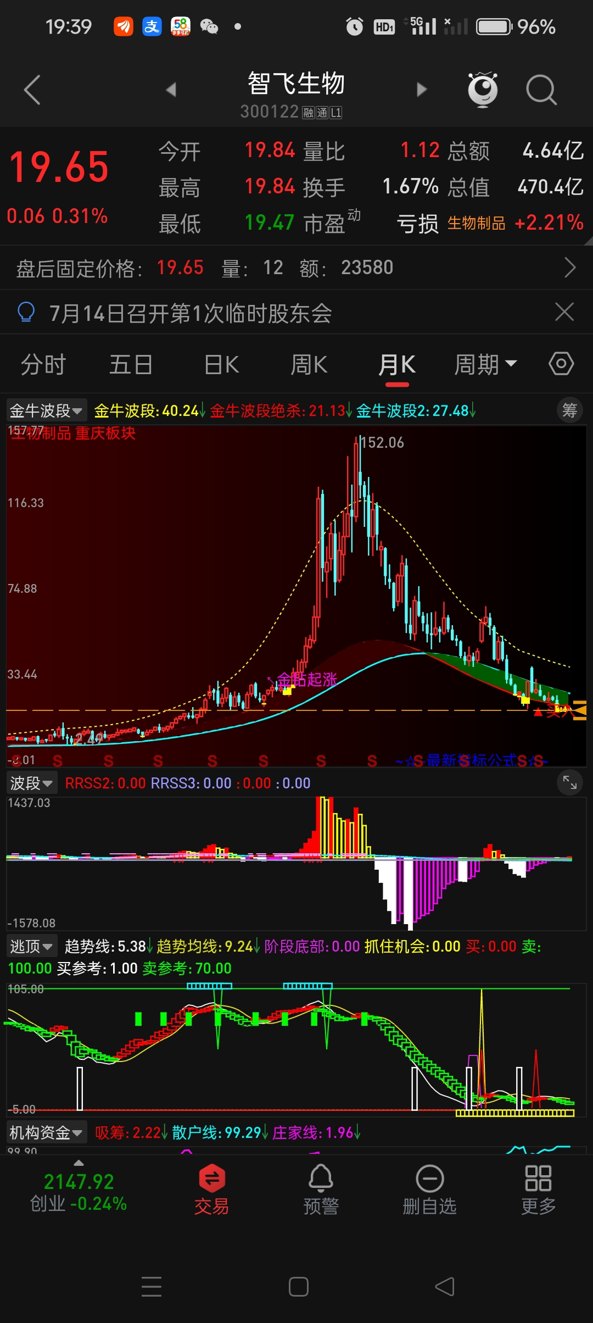The width and height of the screenshot is (593, 1323).
Task: Tap the 散户线: 99.29 value
Action: [x=220, y=1133]
